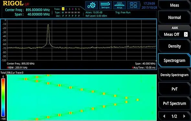Tap the Center Freq 895.000000 MHz value
The height and width of the screenshot is (121, 191).
tap(38, 10)
